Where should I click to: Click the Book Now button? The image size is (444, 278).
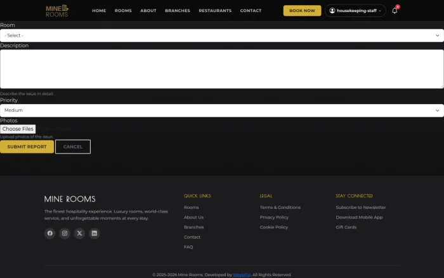302,11
